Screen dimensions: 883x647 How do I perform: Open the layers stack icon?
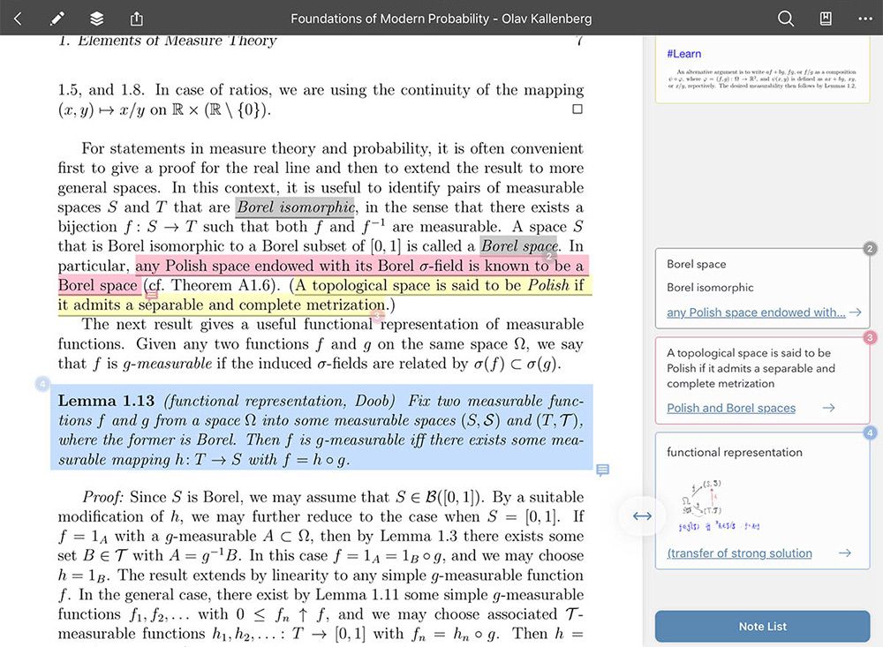pos(97,19)
